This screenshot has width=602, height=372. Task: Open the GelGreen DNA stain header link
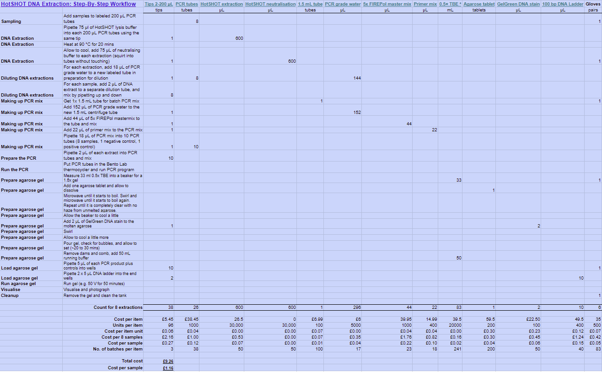tap(518, 4)
